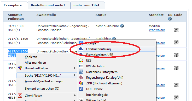
Task: Click the DownloadHelper colored balls icon
Action: (x=20, y=68)
